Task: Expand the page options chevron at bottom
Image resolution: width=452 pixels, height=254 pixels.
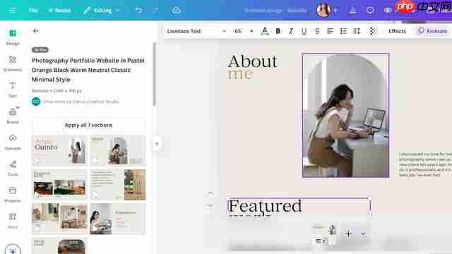Action: tap(364, 234)
